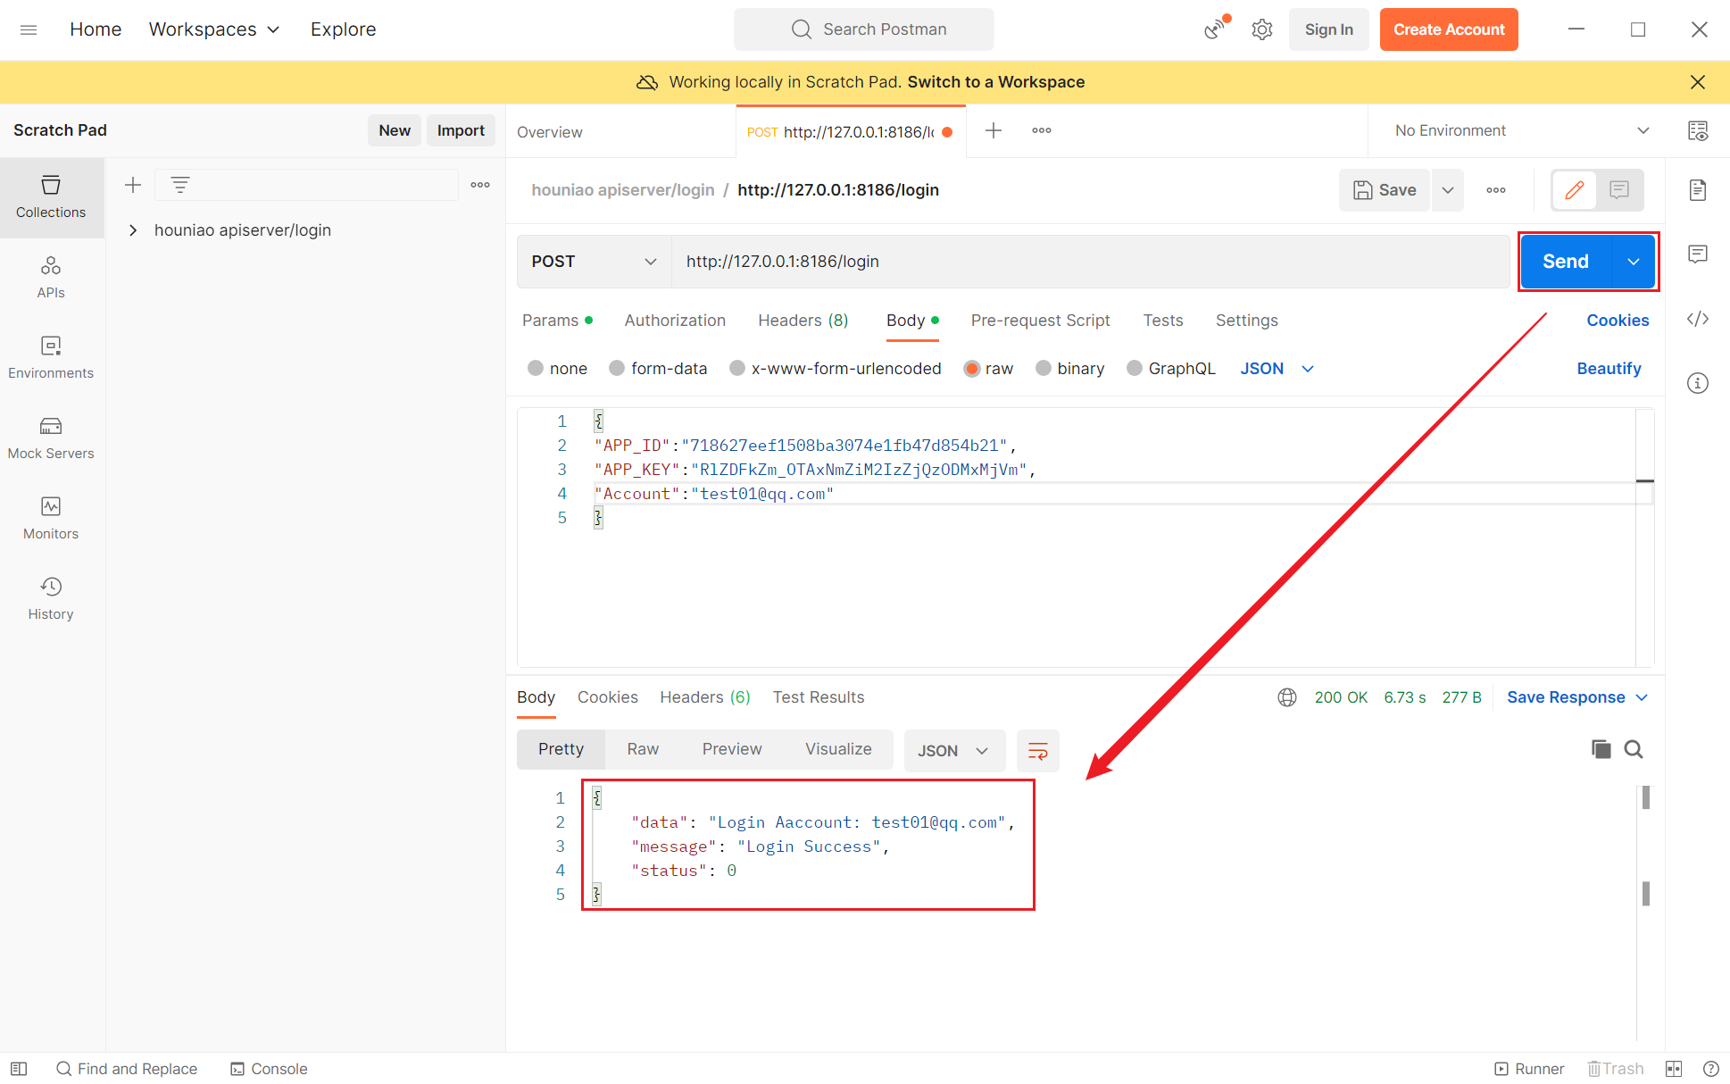Viewport: 1730px width, 1084px height.
Task: Open the History sidebar panel
Action: [x=51, y=599]
